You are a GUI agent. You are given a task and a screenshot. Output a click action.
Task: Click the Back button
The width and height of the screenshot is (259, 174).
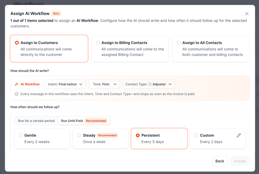click(220, 161)
